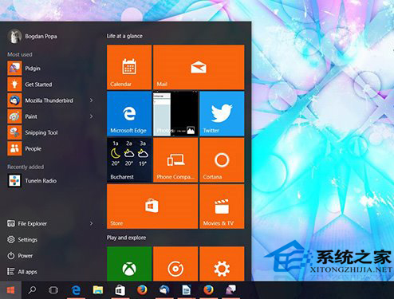Open the Twitter tile

pos(222,113)
